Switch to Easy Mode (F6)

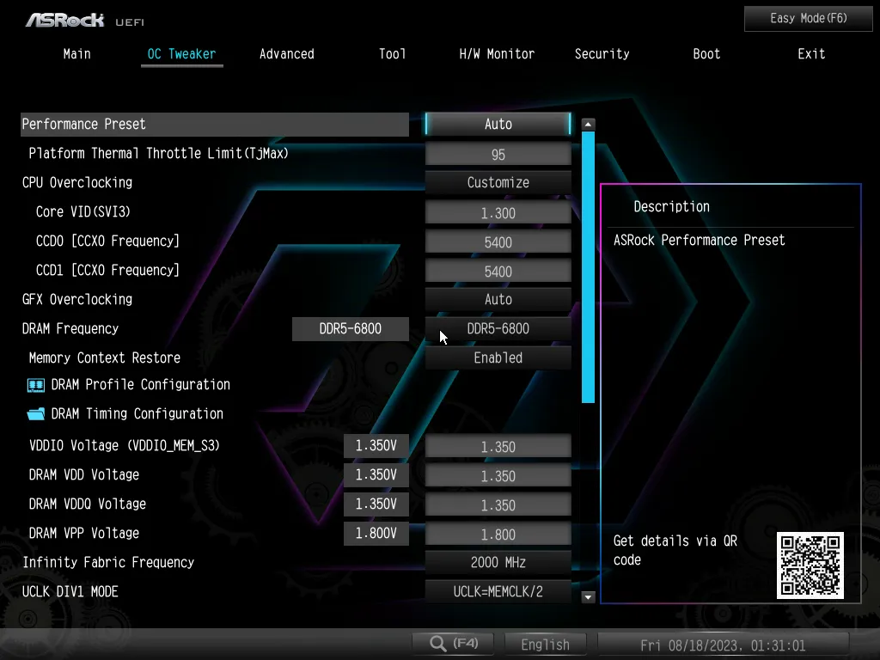808,19
